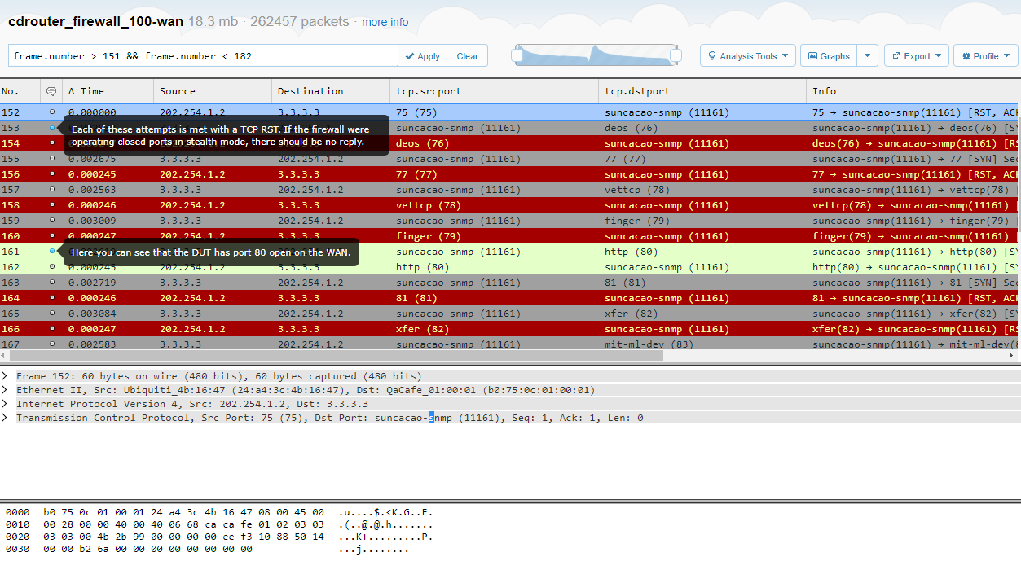Click hex offset row 0020 in the bytes pane
The width and height of the screenshot is (1021, 570).
[x=17, y=537]
